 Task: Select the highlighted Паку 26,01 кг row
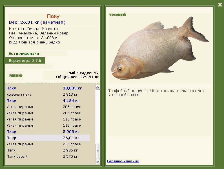click(x=48, y=138)
